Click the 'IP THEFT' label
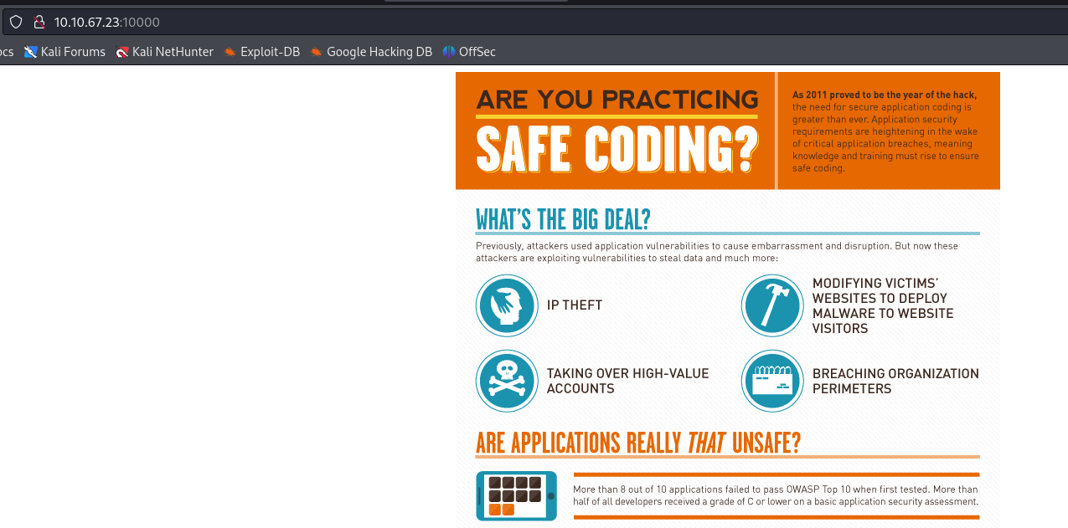This screenshot has width=1068, height=528. [x=575, y=305]
